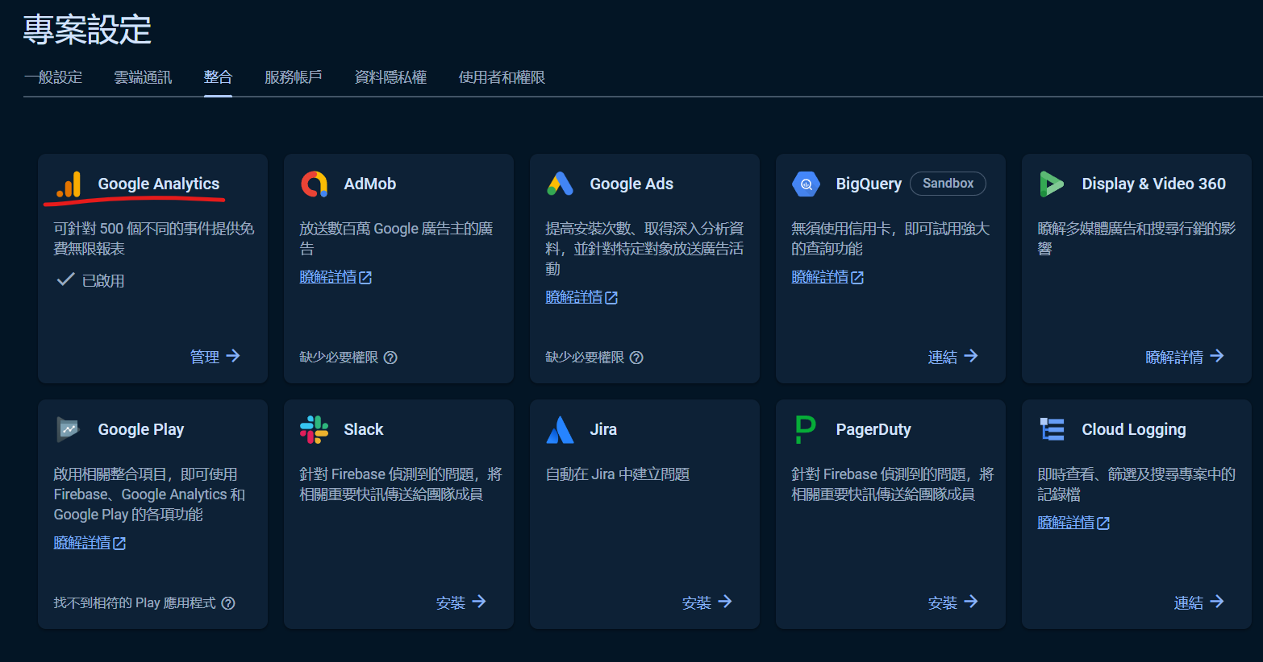Click the 已啟用 status text
The width and height of the screenshot is (1263, 662).
103,281
